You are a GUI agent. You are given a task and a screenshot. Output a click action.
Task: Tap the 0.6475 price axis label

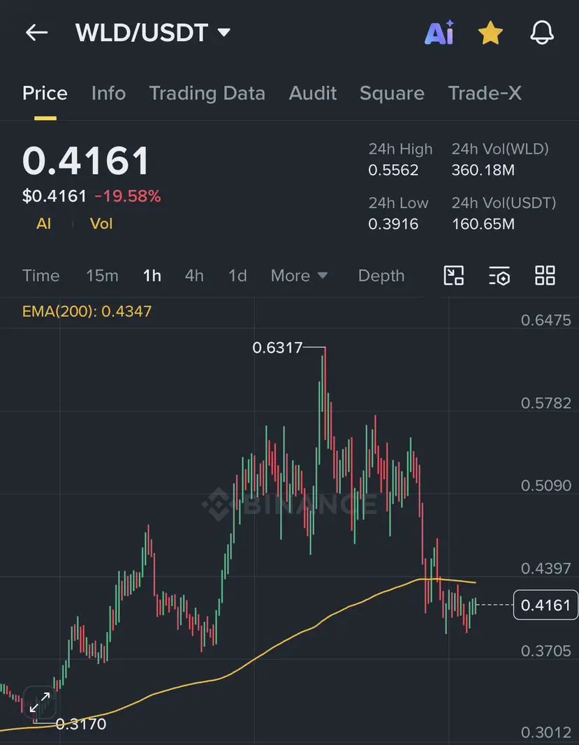coord(545,320)
